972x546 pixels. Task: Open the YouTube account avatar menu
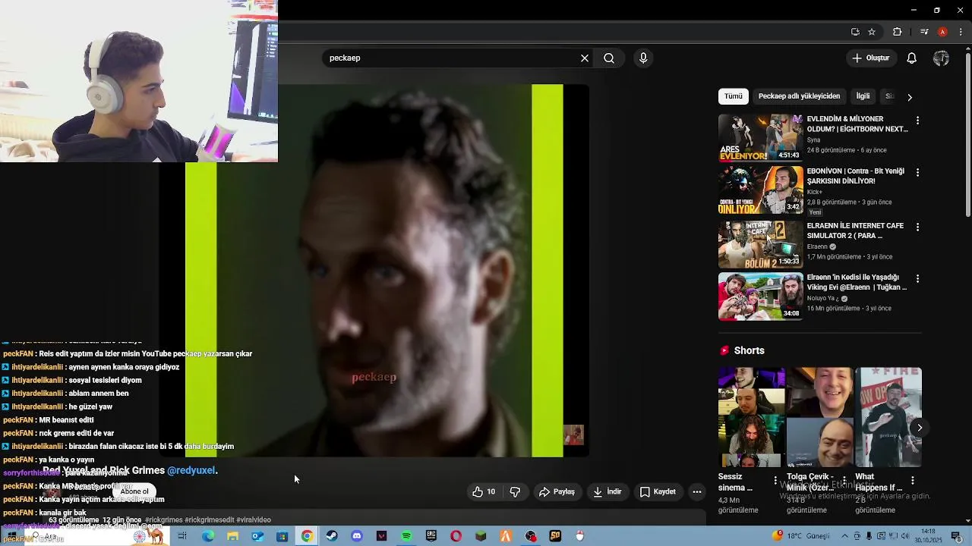(941, 58)
